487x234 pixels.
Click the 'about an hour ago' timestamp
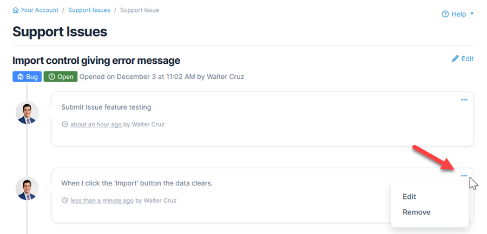point(96,124)
